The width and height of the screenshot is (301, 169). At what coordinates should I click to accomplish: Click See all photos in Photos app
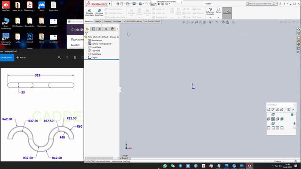(7, 57)
